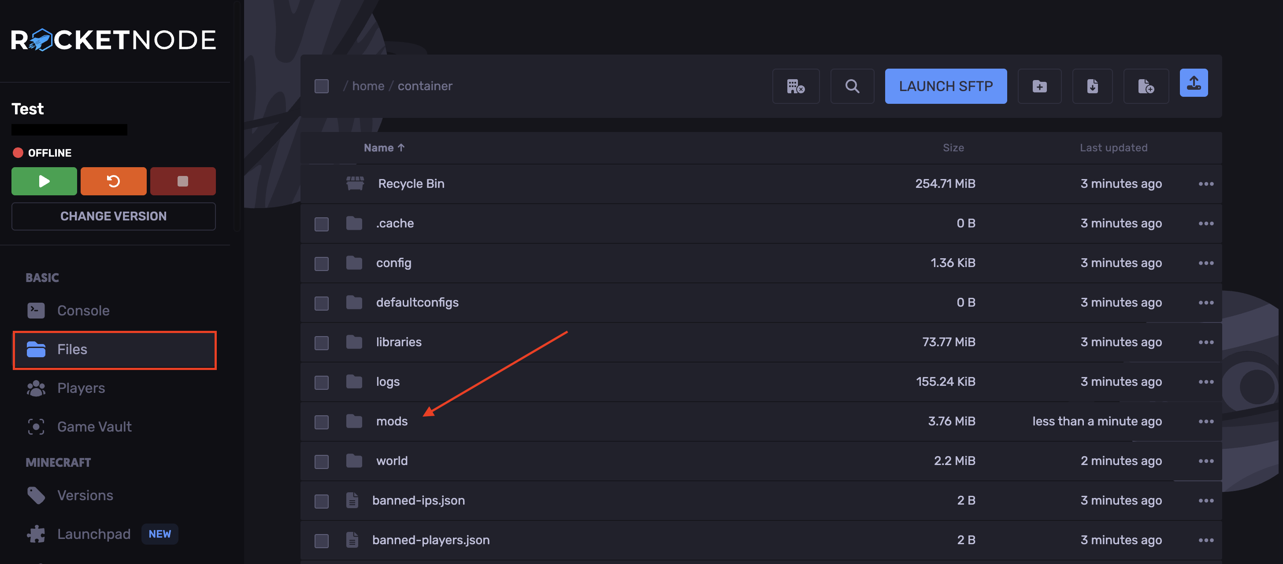Click the blue upload file icon
The height and width of the screenshot is (564, 1283).
click(1194, 83)
